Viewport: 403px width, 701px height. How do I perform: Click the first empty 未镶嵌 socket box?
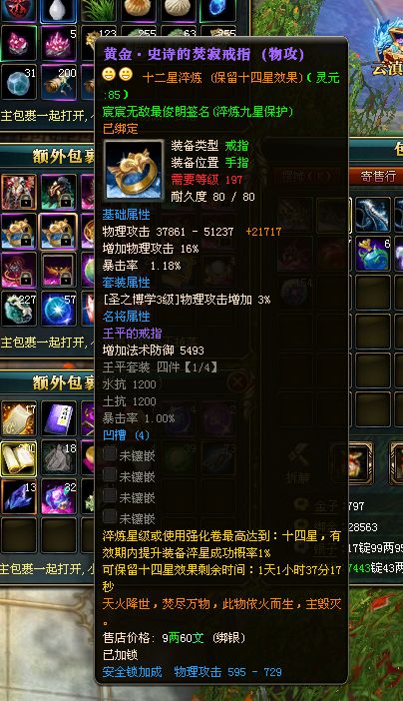(110, 453)
